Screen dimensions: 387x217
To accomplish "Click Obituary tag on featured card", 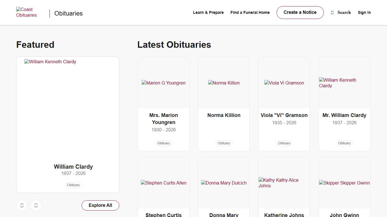I will tap(73, 185).
